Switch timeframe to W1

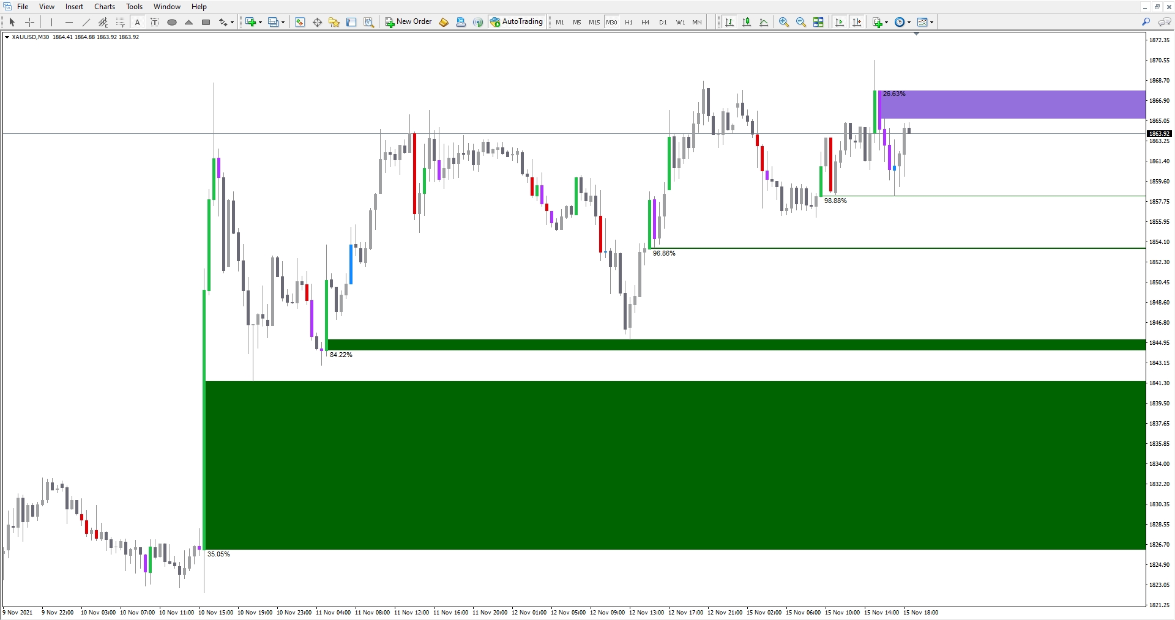click(x=681, y=22)
